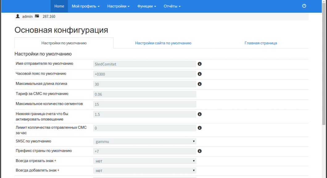
Task: Show info for default sender name
Action: click(x=200, y=64)
